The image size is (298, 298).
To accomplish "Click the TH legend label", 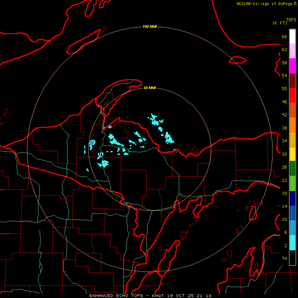I will click(284, 259).
